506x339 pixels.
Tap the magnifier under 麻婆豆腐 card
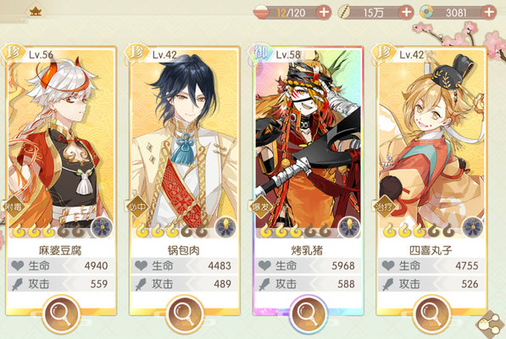pos(61,314)
